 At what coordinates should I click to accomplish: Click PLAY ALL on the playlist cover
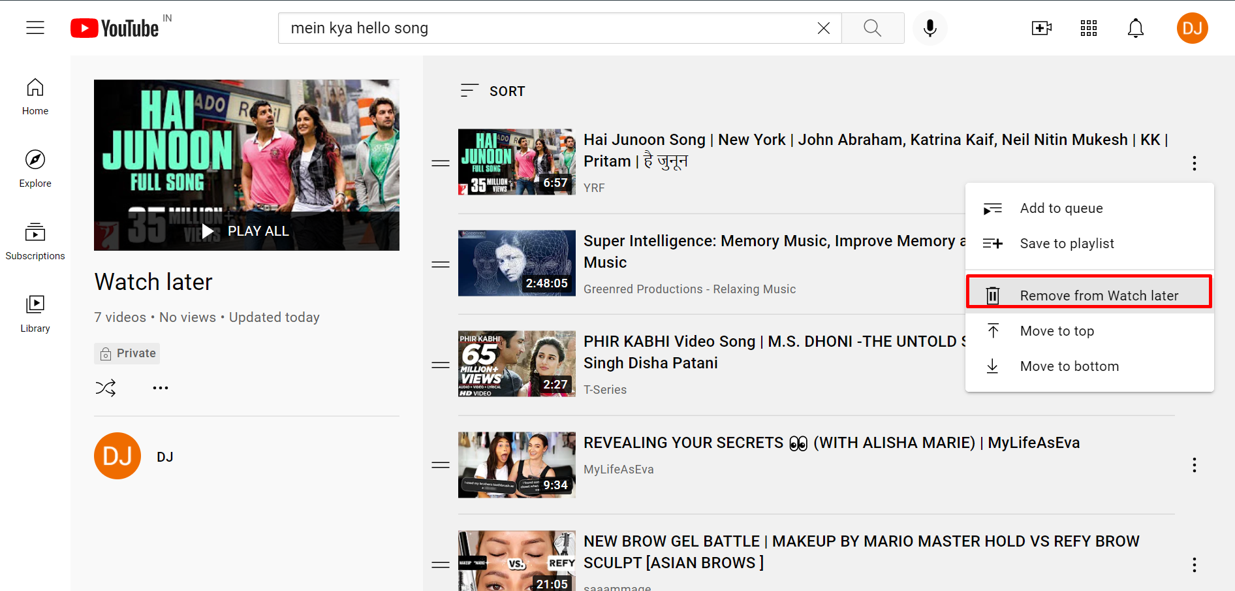click(246, 231)
